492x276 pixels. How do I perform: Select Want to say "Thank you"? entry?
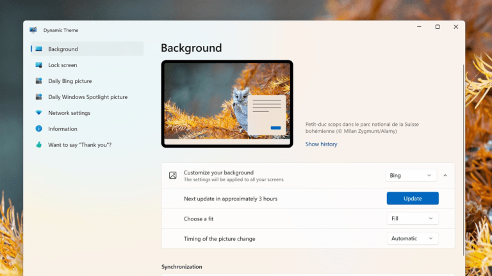click(87, 144)
